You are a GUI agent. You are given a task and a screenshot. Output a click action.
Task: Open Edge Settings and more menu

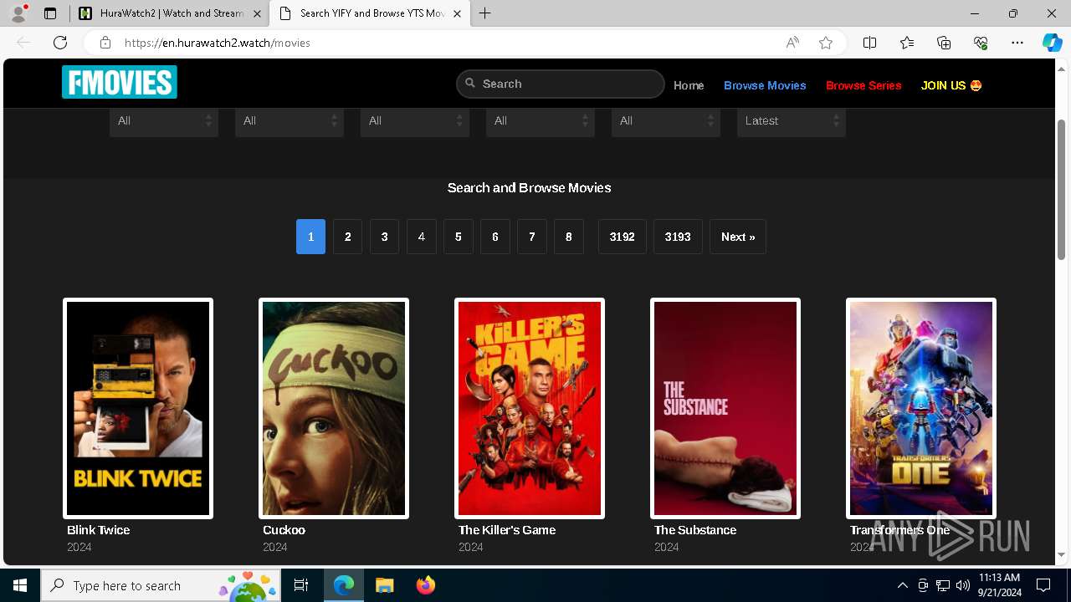click(1017, 43)
